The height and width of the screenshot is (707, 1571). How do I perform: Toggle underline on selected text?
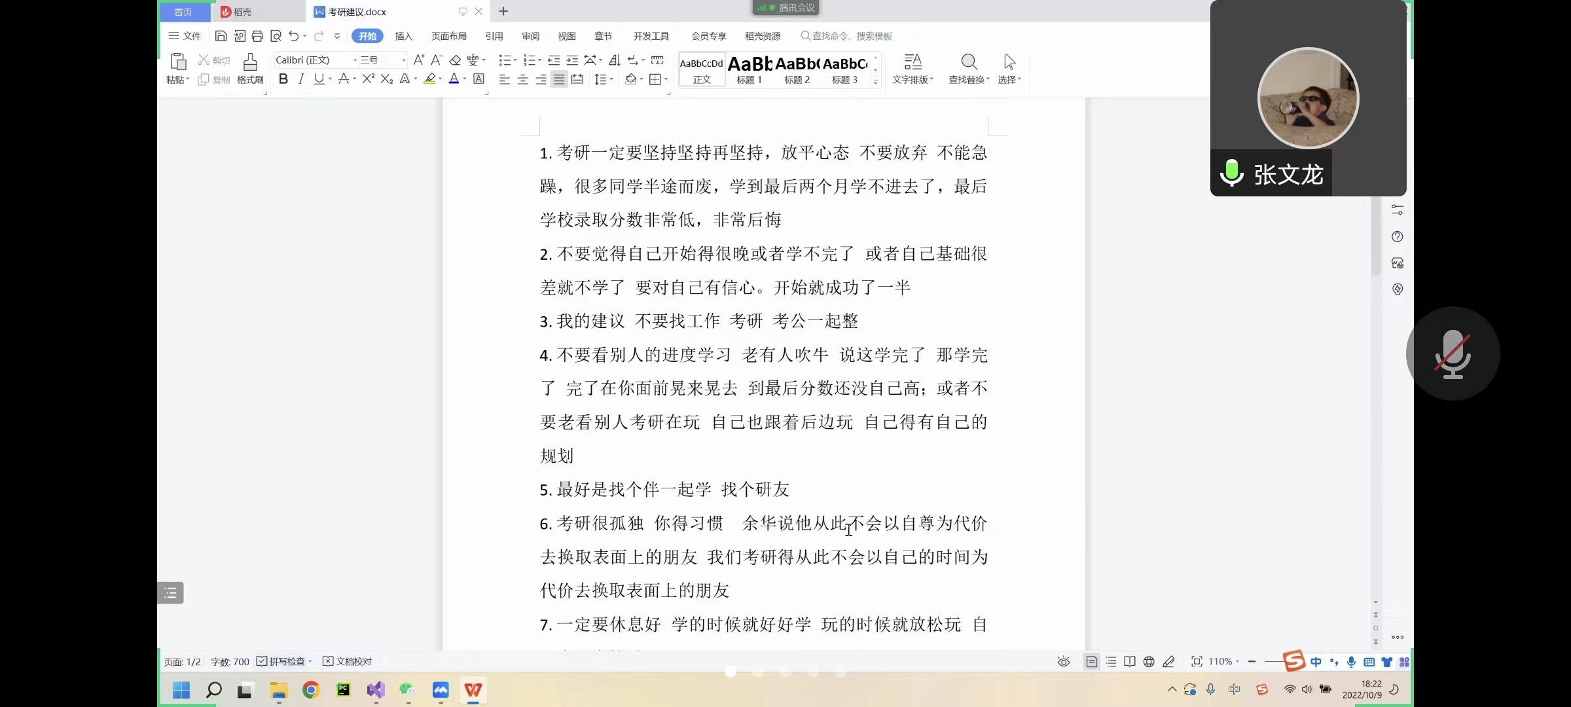(x=319, y=79)
